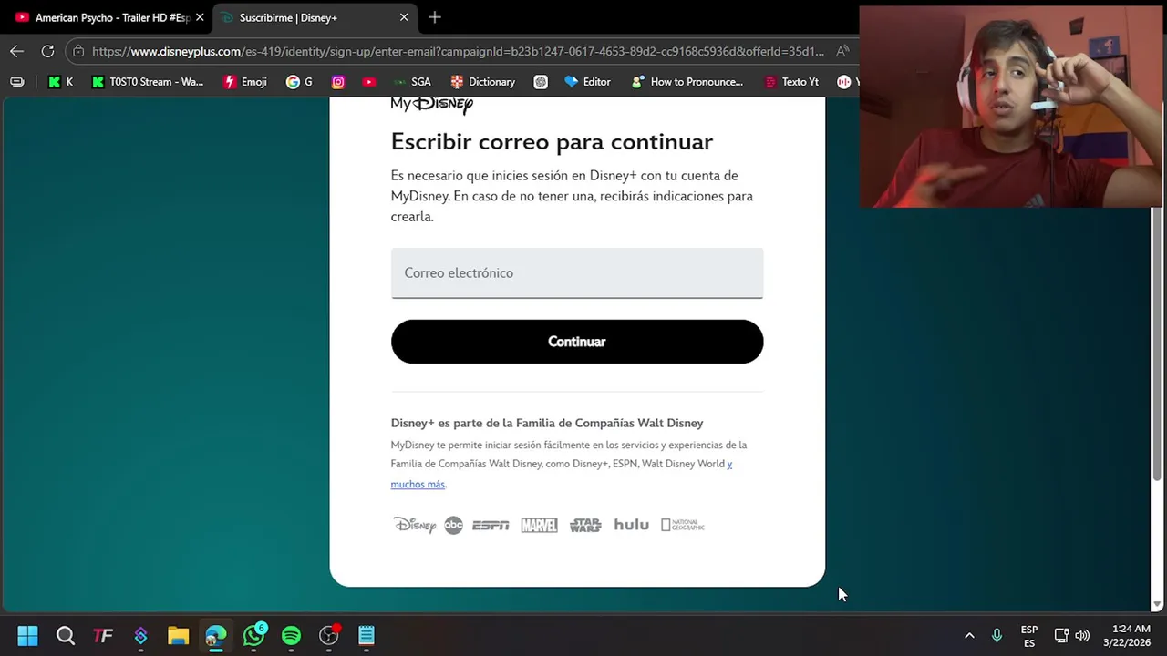This screenshot has width=1167, height=656.
Task: Click the browser back arrow
Action: [16, 51]
